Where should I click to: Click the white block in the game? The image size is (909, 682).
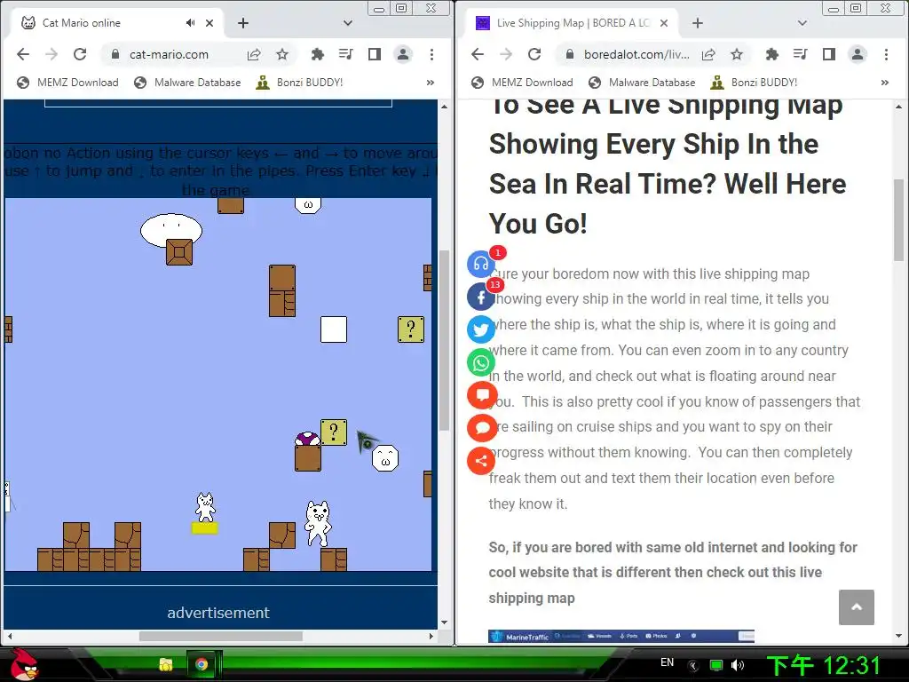coord(334,329)
